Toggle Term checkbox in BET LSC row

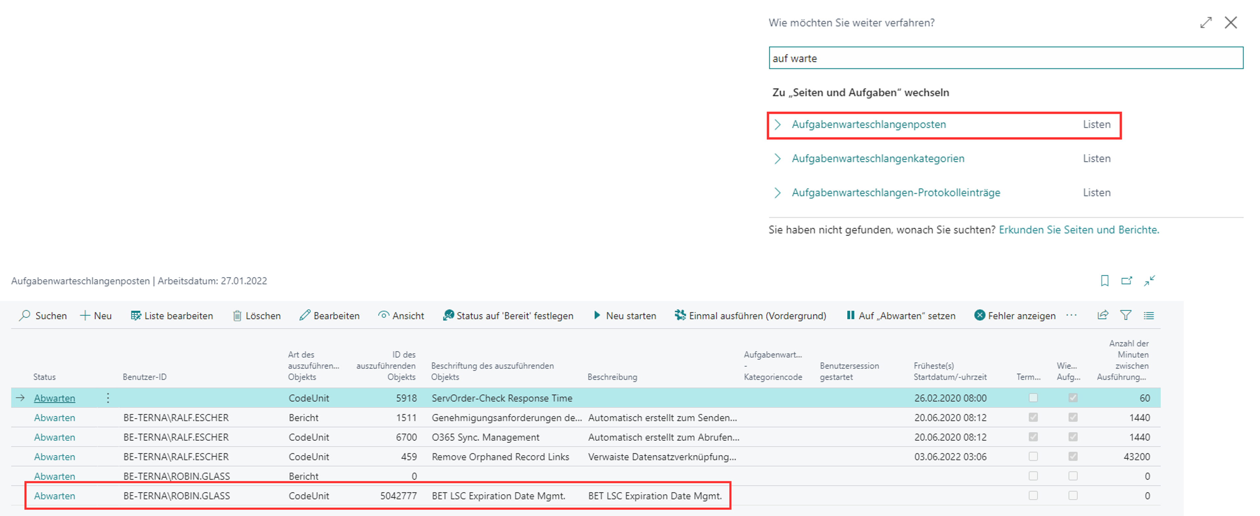coord(1033,495)
